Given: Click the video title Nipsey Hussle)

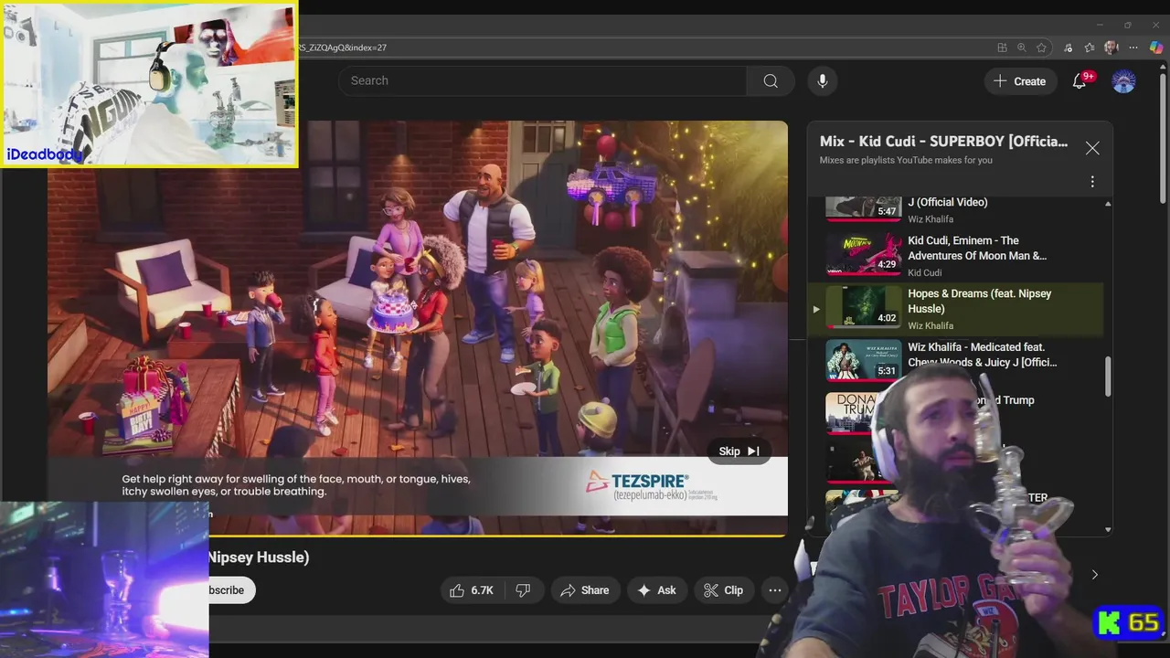Looking at the screenshot, I should tap(259, 557).
